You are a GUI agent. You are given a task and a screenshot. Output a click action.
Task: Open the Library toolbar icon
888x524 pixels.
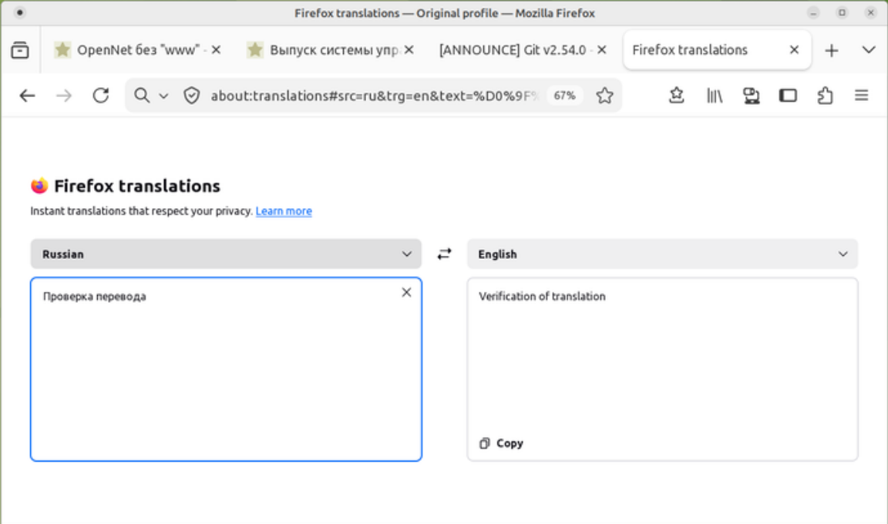click(714, 95)
